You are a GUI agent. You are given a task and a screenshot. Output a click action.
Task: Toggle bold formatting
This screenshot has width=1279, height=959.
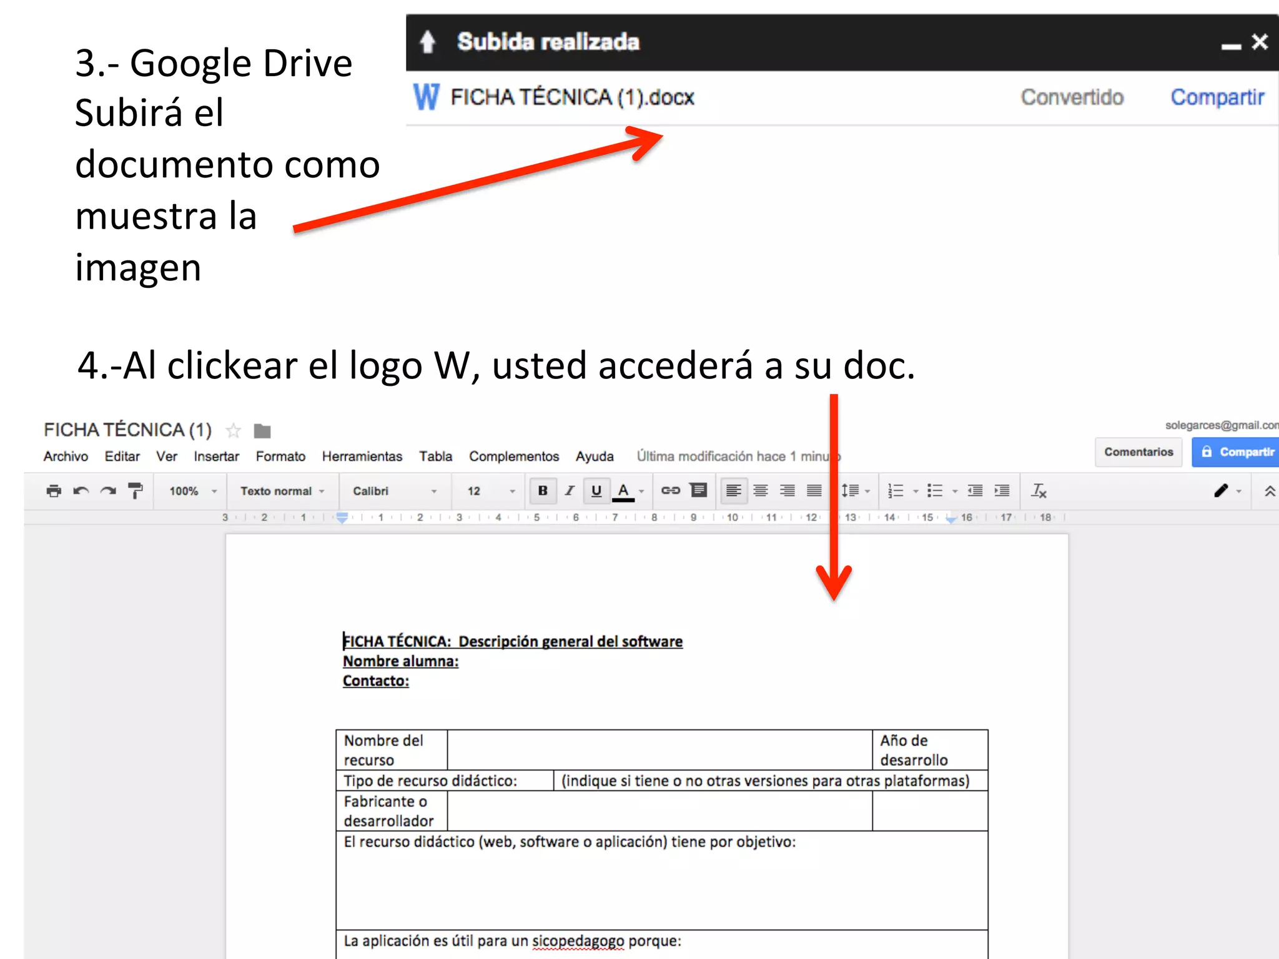tap(543, 491)
